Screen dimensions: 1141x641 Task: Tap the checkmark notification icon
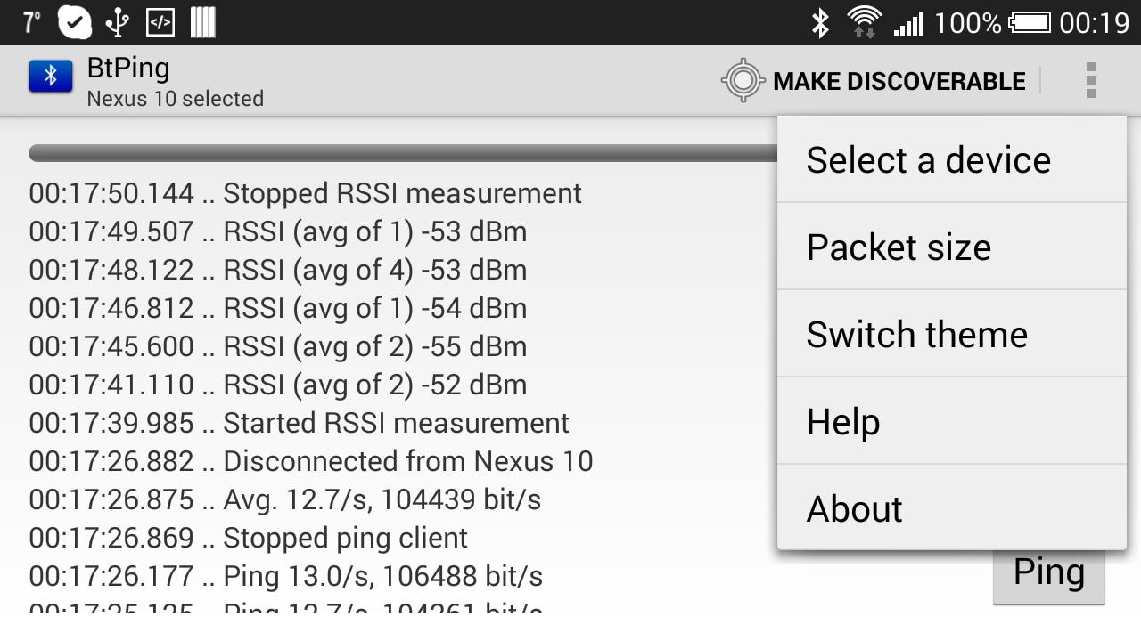point(75,22)
